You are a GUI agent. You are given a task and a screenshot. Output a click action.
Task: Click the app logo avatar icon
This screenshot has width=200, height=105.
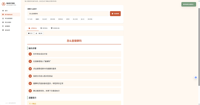point(3,4)
